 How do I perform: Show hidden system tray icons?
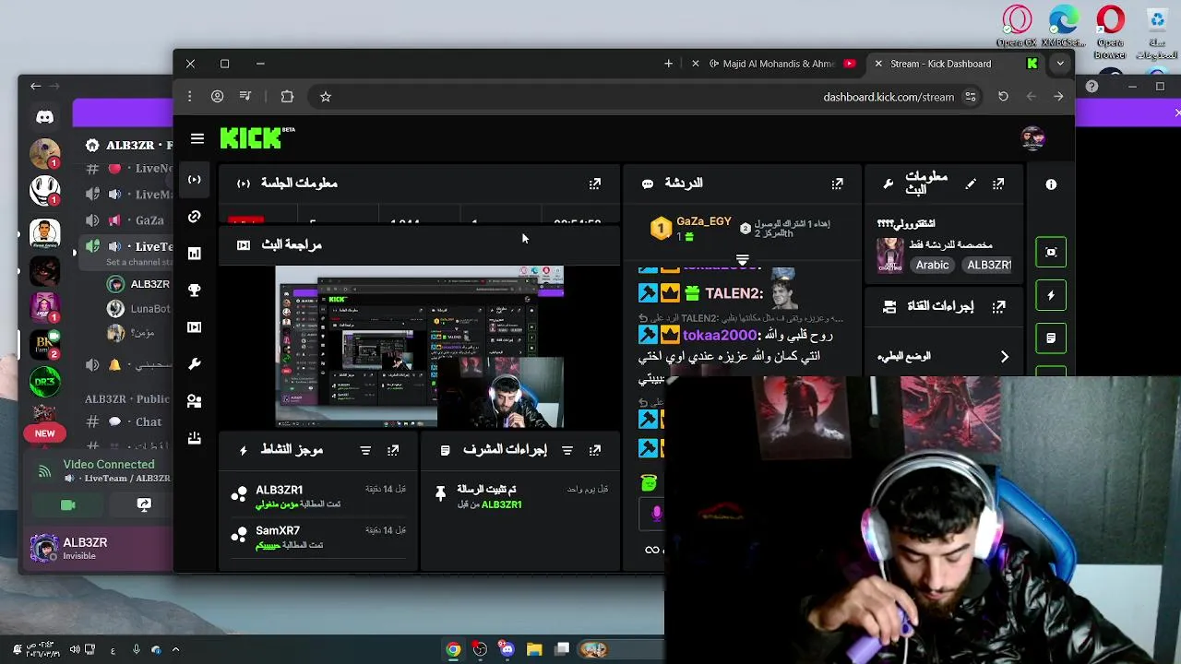[175, 649]
